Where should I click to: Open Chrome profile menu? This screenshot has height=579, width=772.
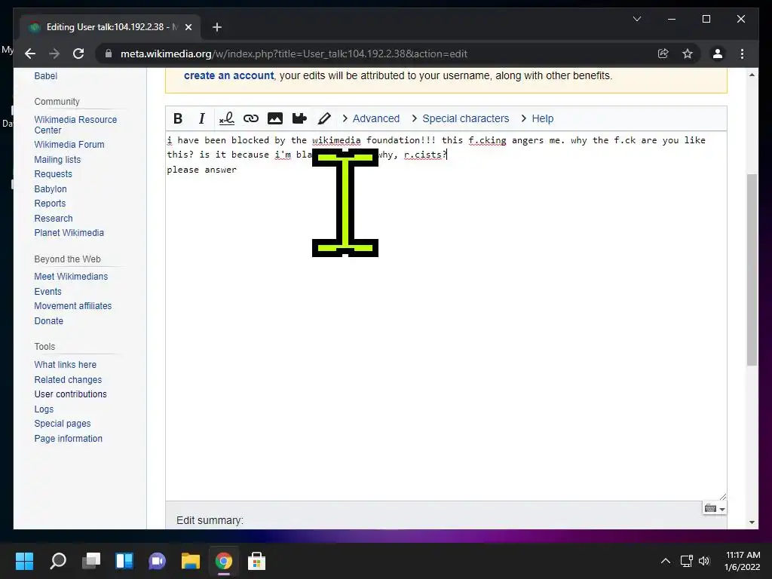point(718,54)
